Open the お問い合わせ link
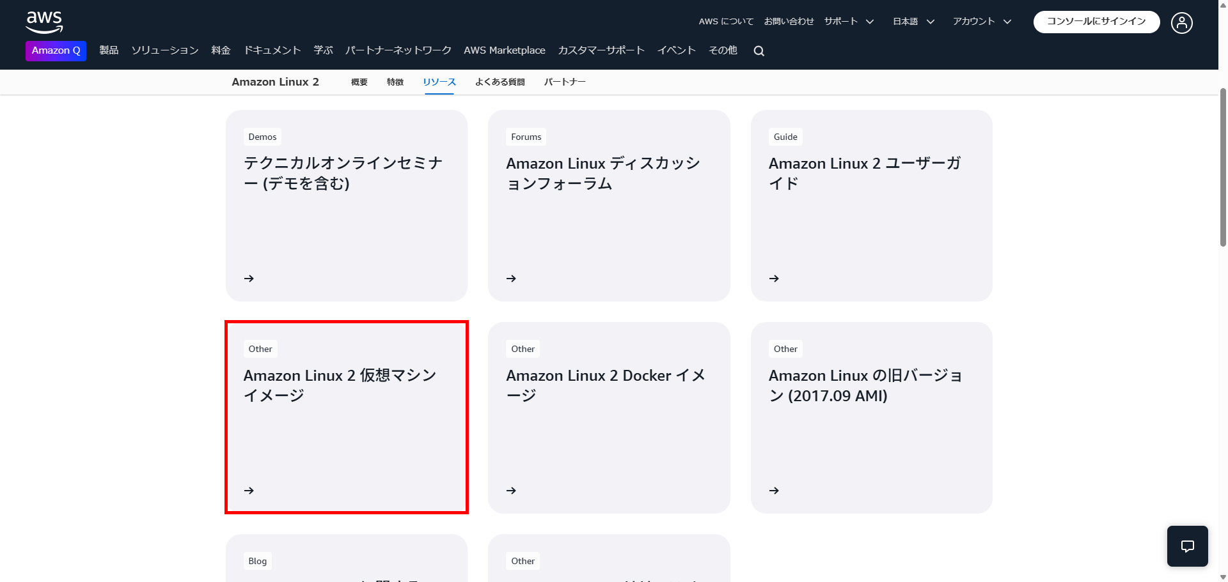 coord(789,22)
